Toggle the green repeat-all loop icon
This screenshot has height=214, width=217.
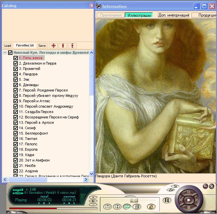coord(127,207)
